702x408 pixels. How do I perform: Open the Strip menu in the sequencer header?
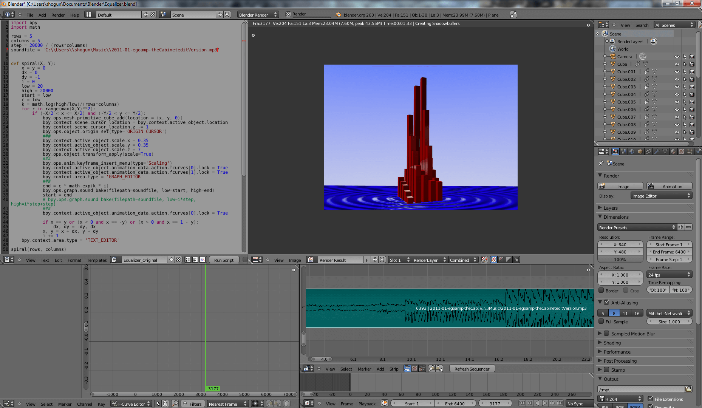point(394,369)
